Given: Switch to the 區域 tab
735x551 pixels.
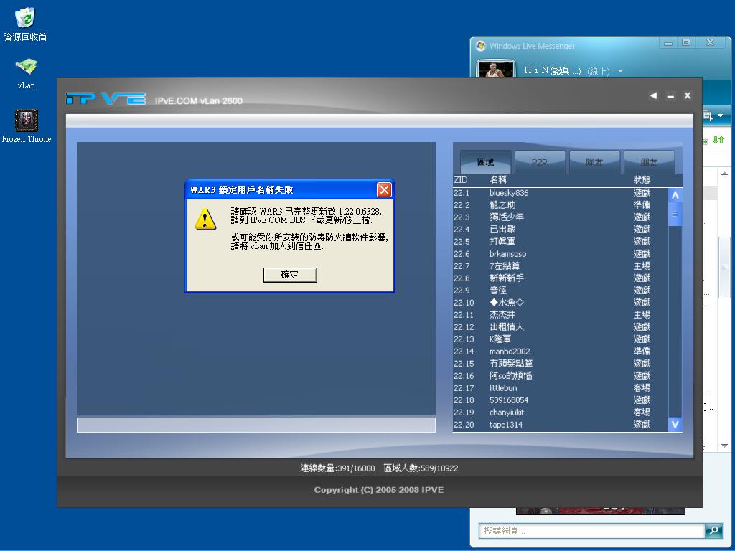Looking at the screenshot, I should tap(486, 162).
